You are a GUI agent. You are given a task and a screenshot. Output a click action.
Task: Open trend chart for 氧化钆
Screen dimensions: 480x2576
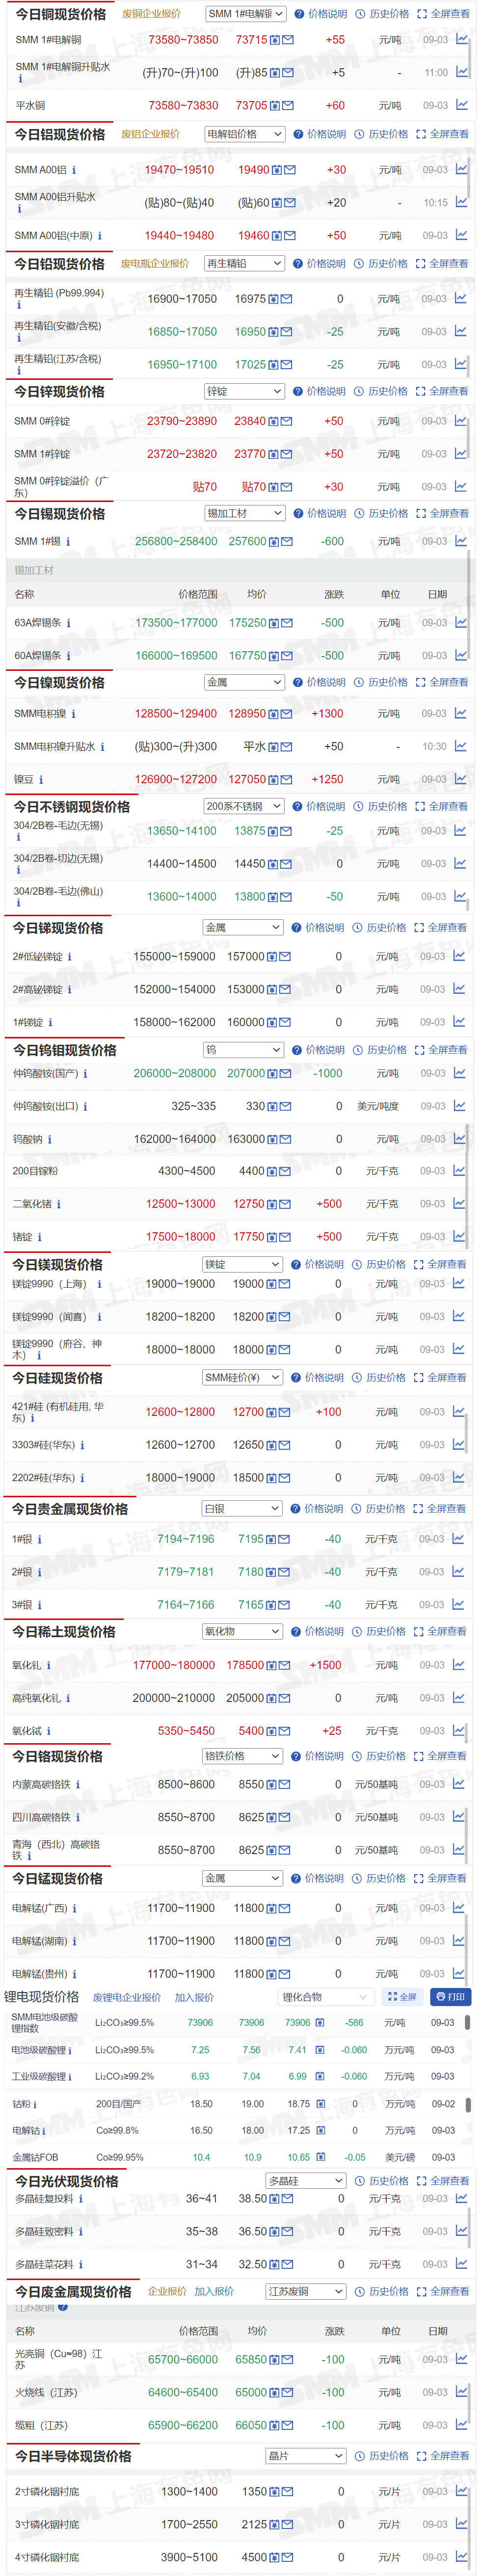coord(458,1665)
